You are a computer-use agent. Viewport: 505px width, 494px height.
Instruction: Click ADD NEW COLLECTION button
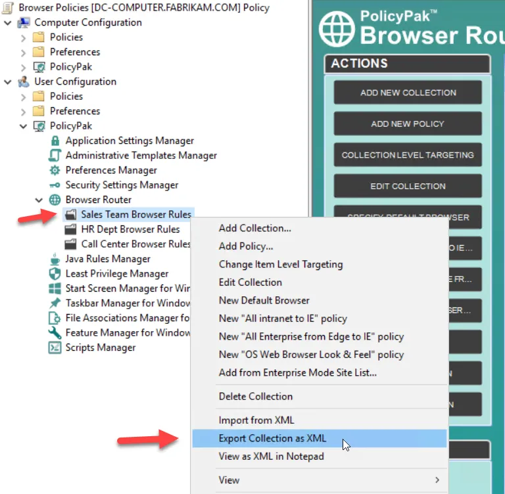coord(408,93)
